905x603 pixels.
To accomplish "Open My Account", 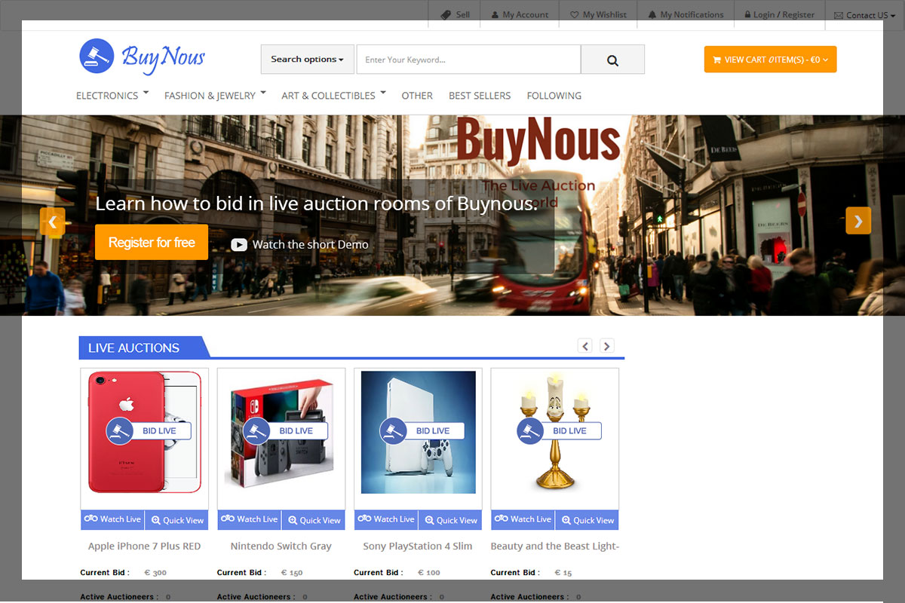I will 526,14.
